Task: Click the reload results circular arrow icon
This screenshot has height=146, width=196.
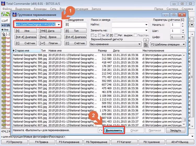Action: [101, 130]
